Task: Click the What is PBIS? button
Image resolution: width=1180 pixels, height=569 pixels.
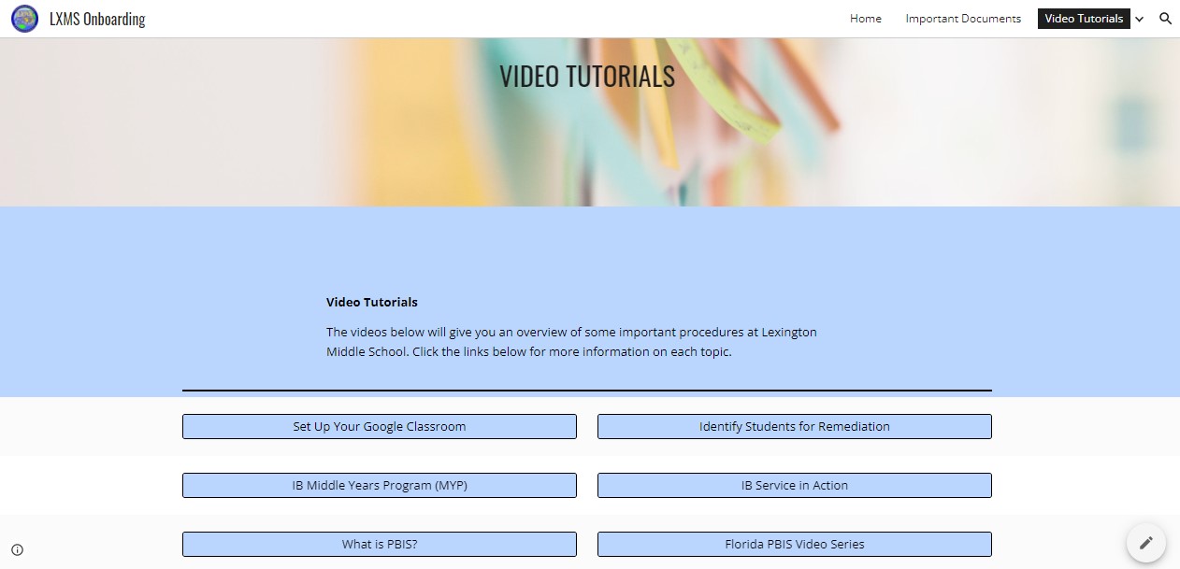Action: [x=379, y=545]
